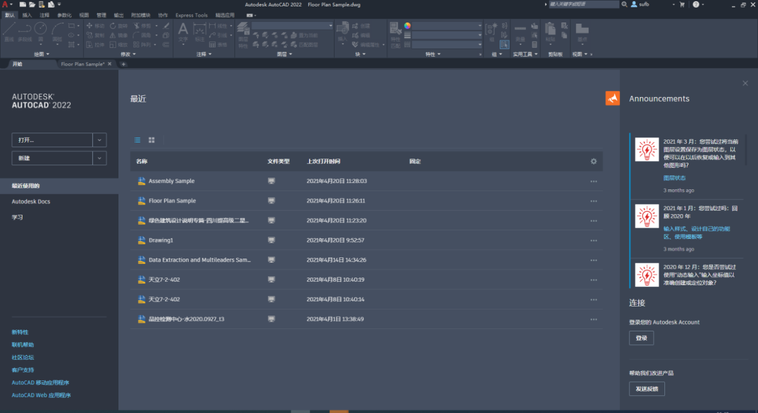Open the Assembly Sample recent file

tap(172, 181)
